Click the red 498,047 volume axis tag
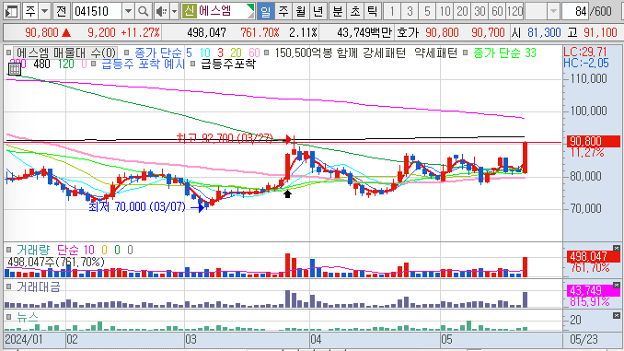Image resolution: width=624 pixels, height=351 pixels. pyautogui.click(x=594, y=256)
